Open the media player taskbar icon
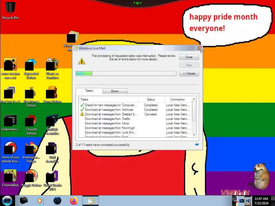 40,201
